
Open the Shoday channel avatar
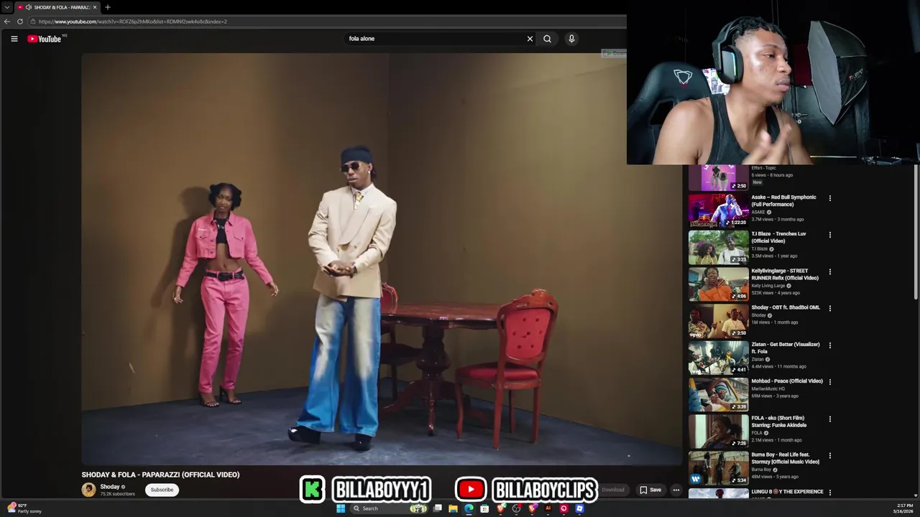coord(88,490)
